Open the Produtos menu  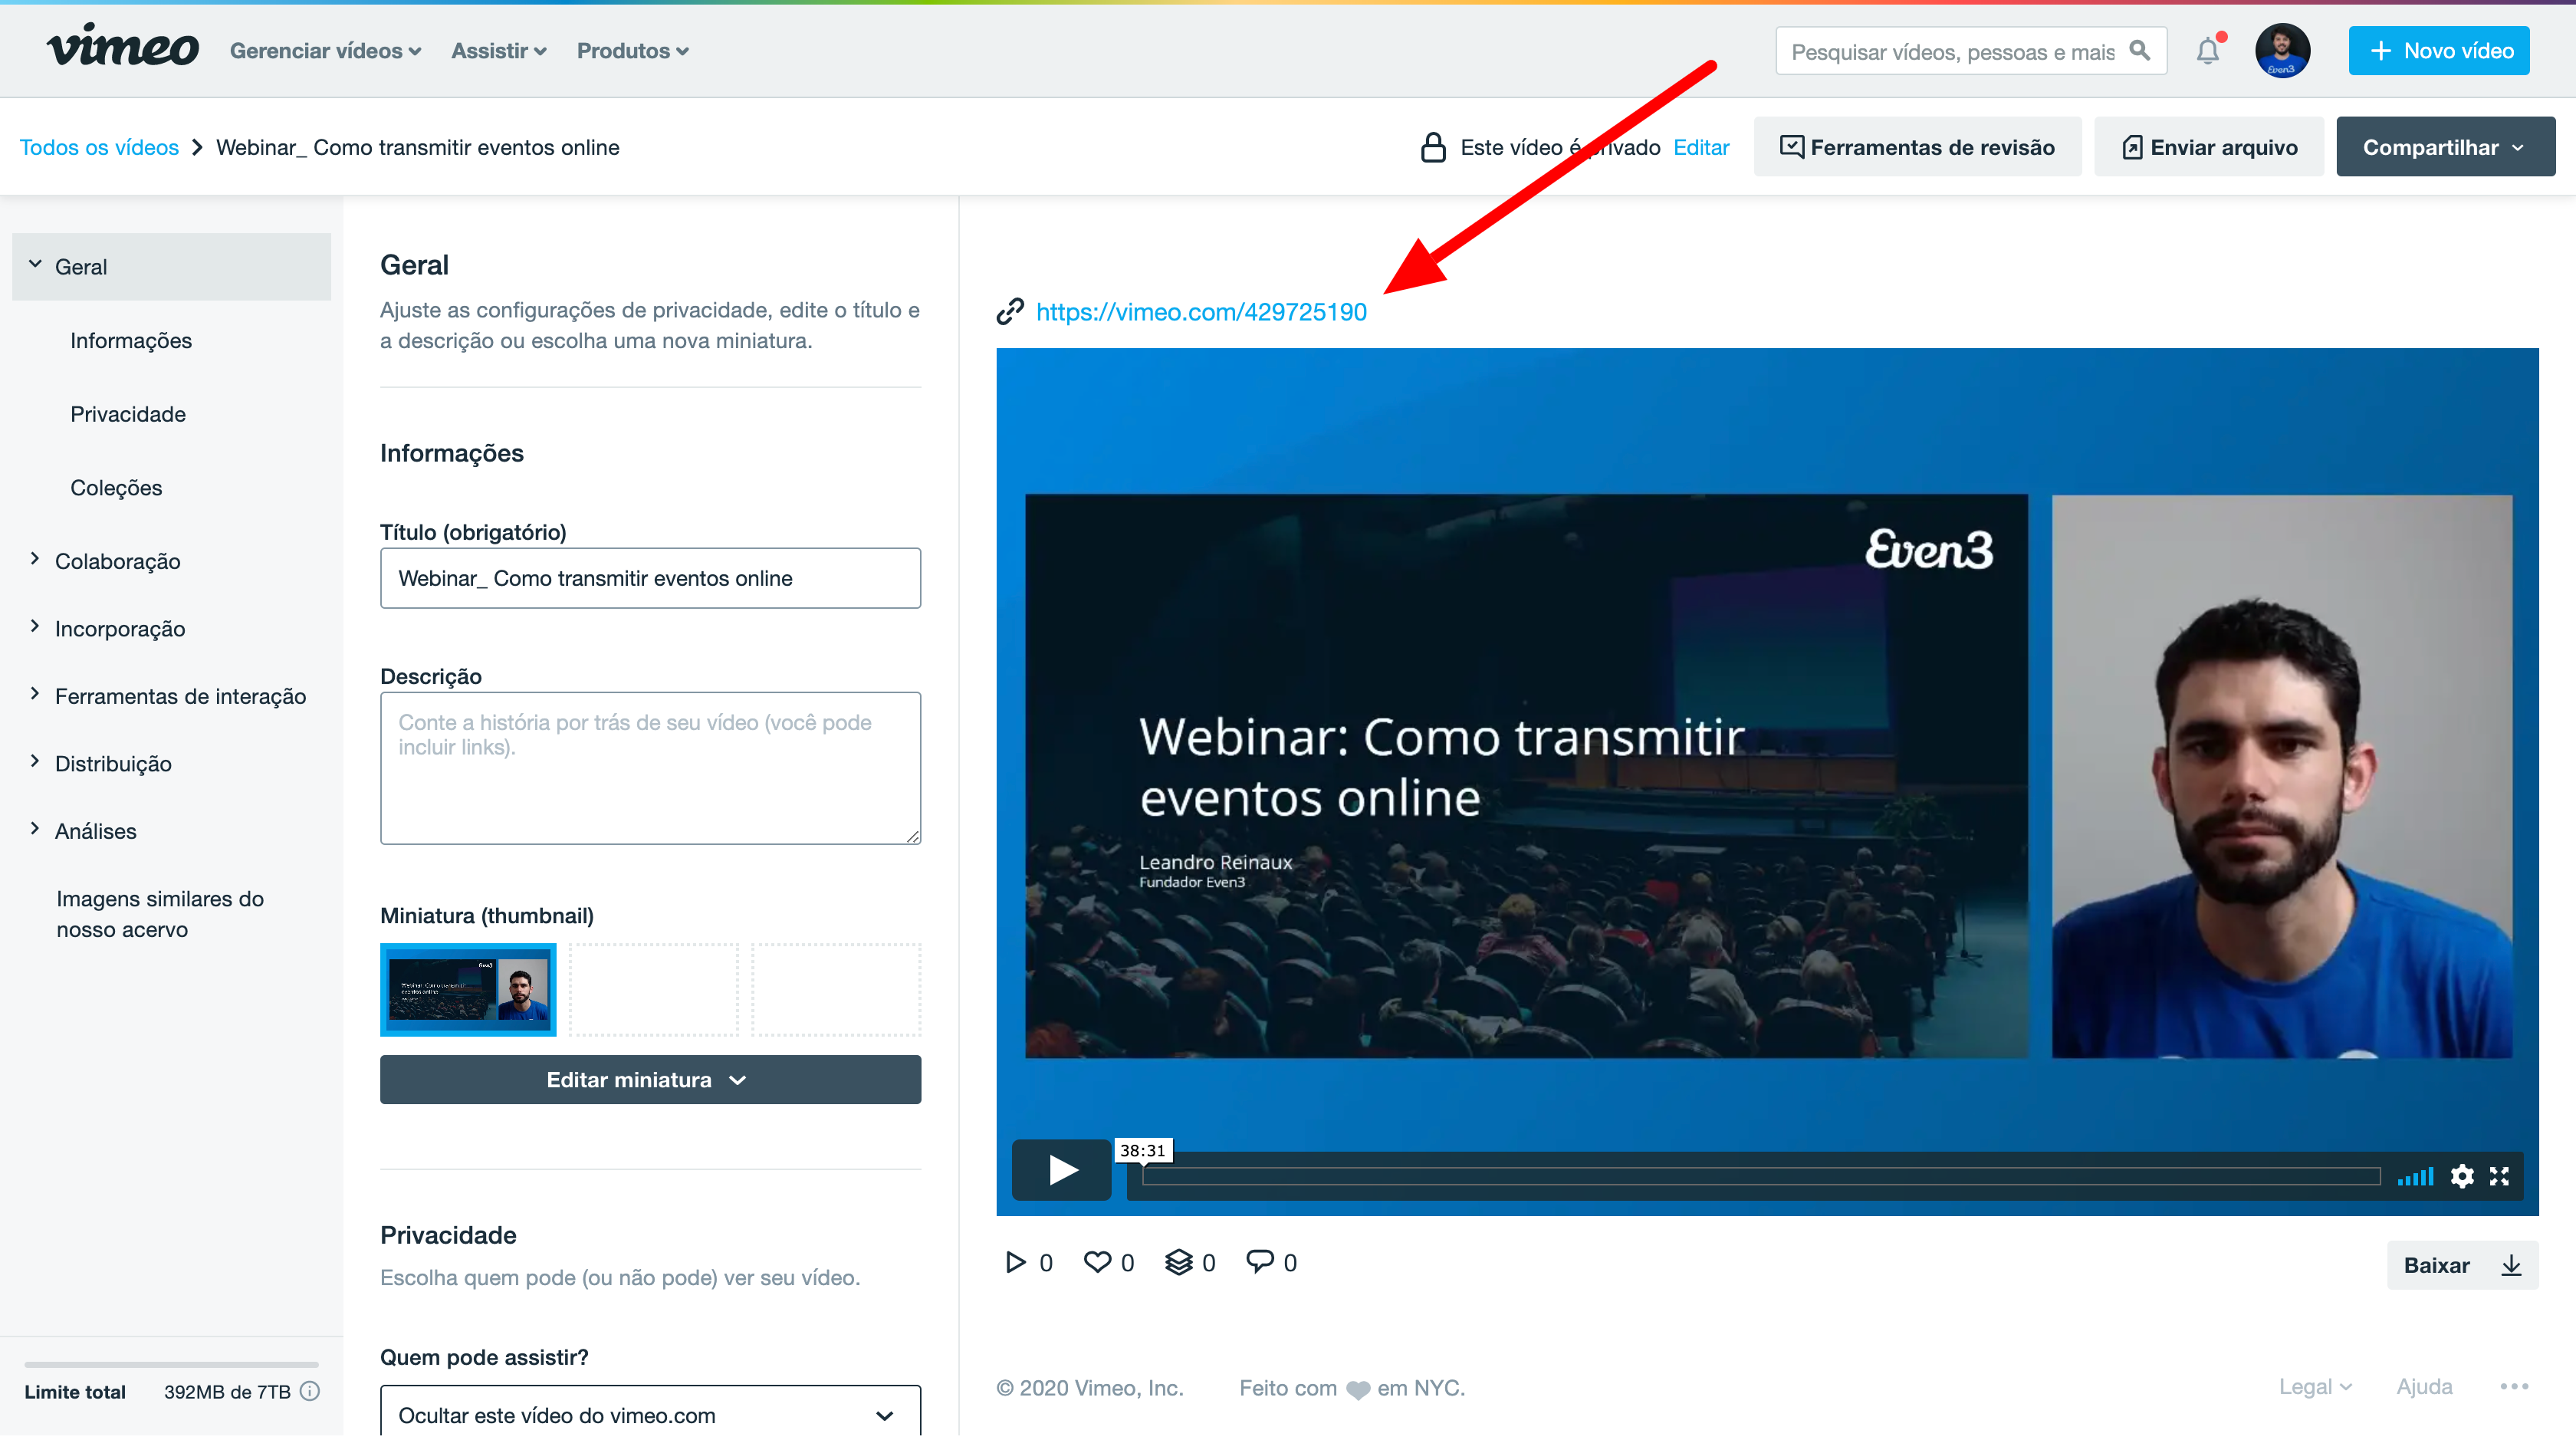pyautogui.click(x=632, y=50)
